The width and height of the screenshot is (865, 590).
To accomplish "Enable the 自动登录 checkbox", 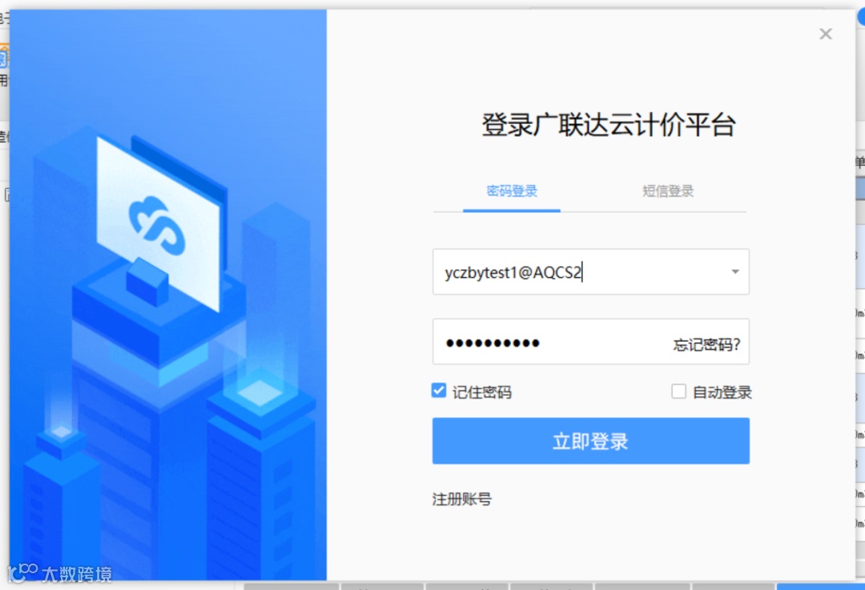I will click(x=678, y=391).
